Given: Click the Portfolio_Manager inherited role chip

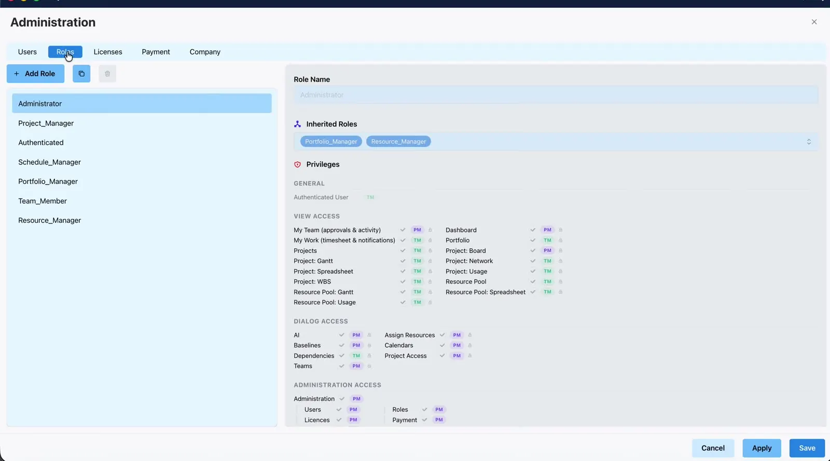Looking at the screenshot, I should [331, 142].
